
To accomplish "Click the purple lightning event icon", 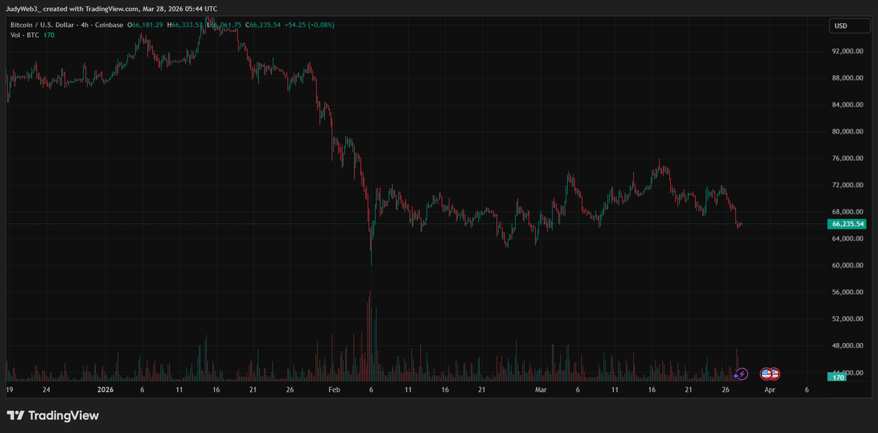I will [742, 374].
